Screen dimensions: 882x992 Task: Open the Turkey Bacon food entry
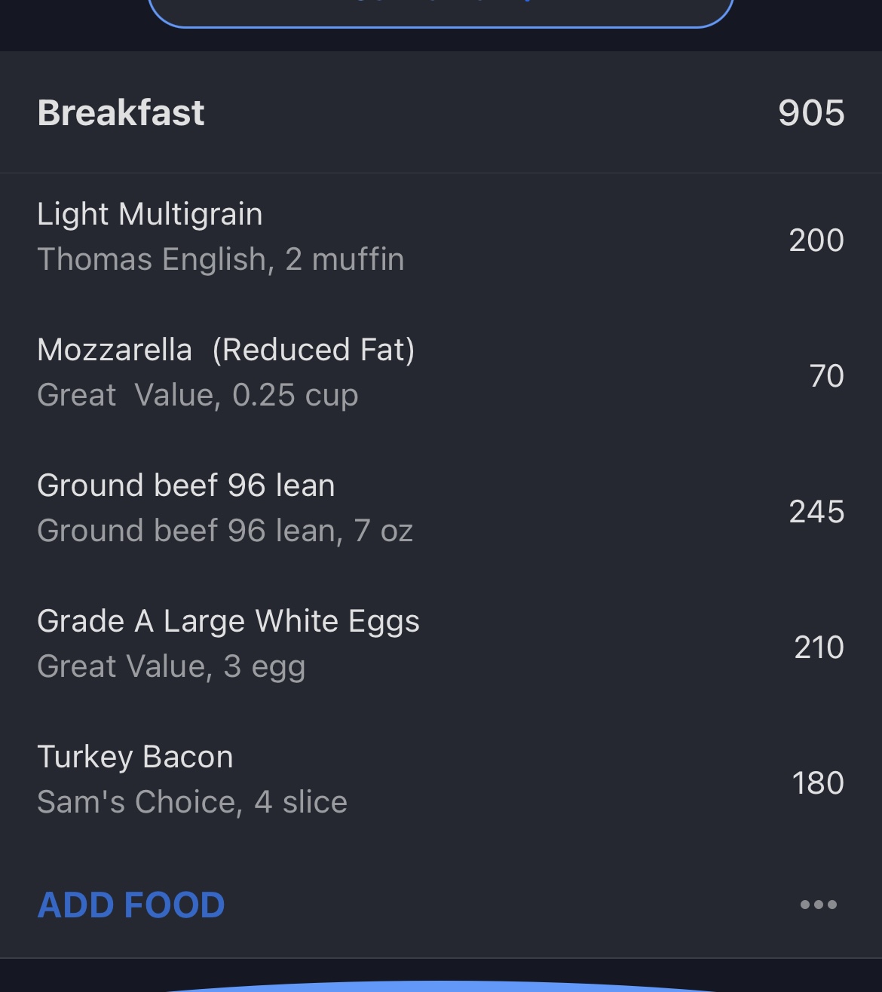point(135,758)
